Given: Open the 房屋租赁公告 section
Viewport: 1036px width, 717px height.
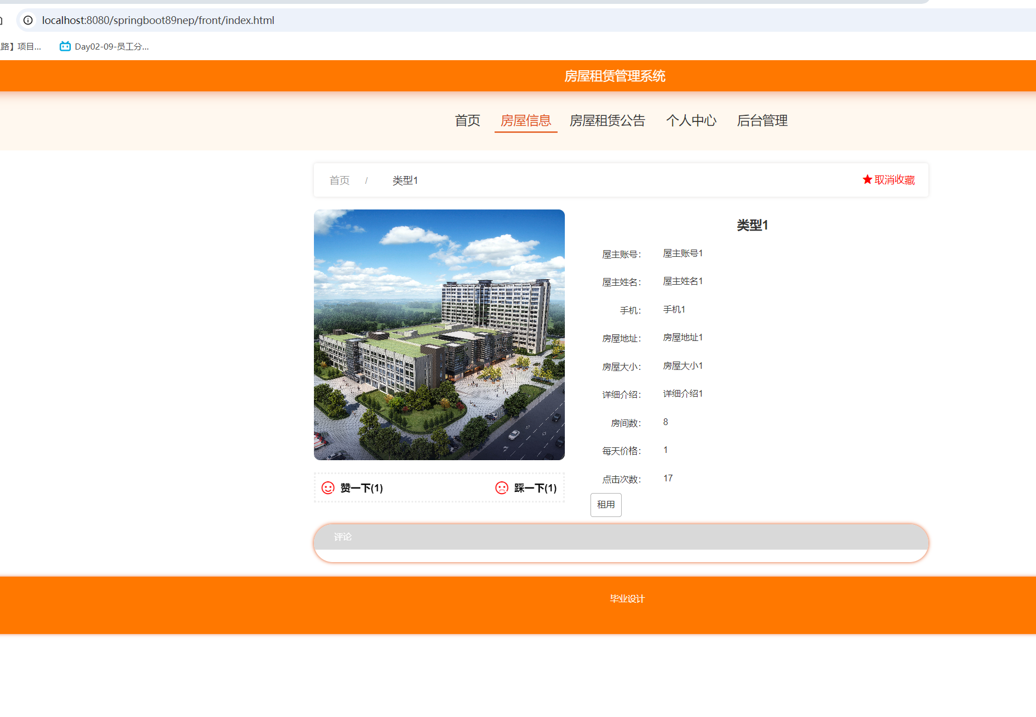Looking at the screenshot, I should click(x=607, y=120).
